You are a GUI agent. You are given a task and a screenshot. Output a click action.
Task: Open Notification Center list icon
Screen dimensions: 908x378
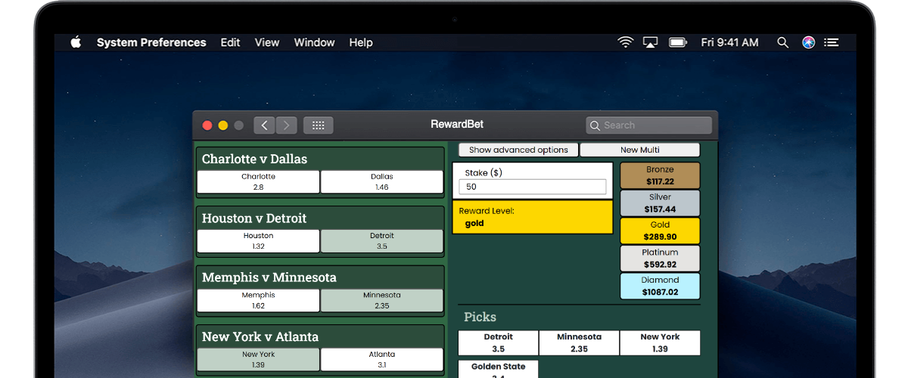(x=832, y=42)
